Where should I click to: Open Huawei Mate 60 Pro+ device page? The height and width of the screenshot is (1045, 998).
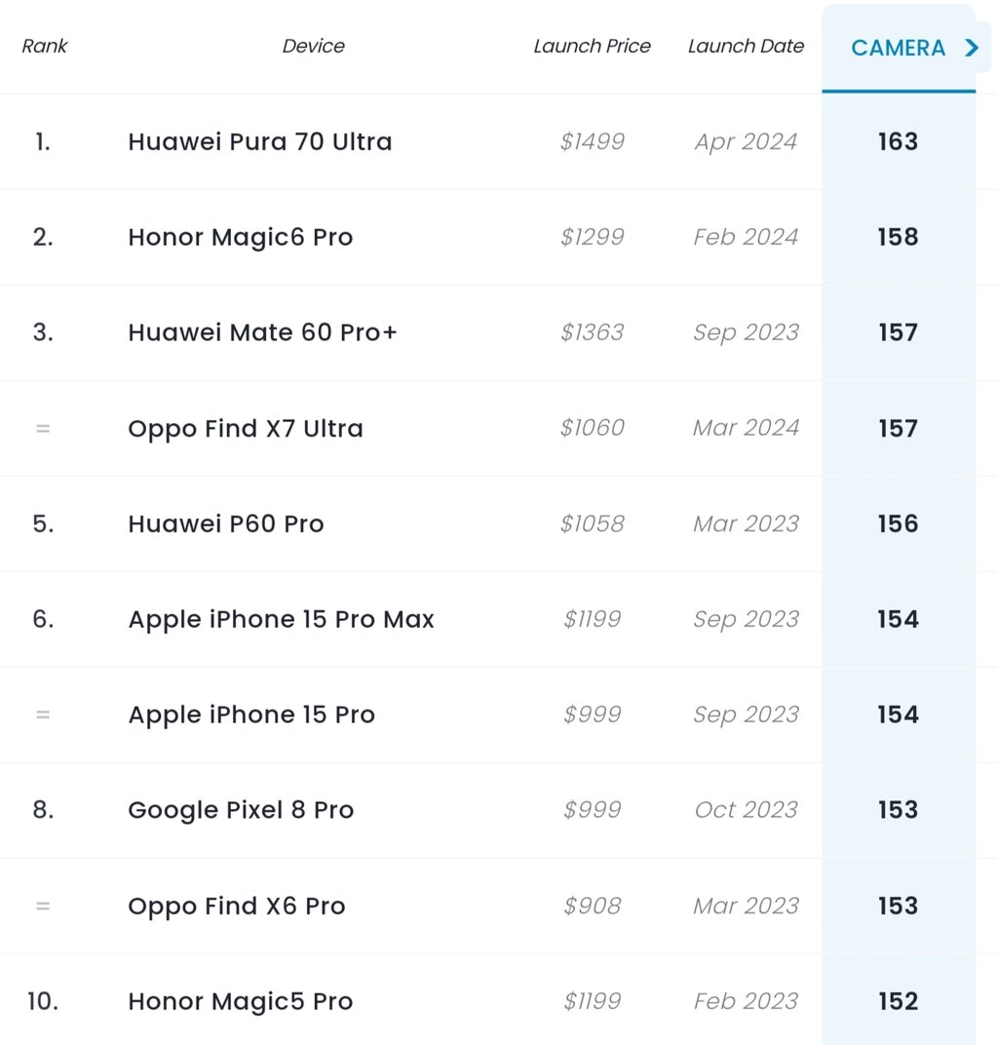tap(262, 332)
